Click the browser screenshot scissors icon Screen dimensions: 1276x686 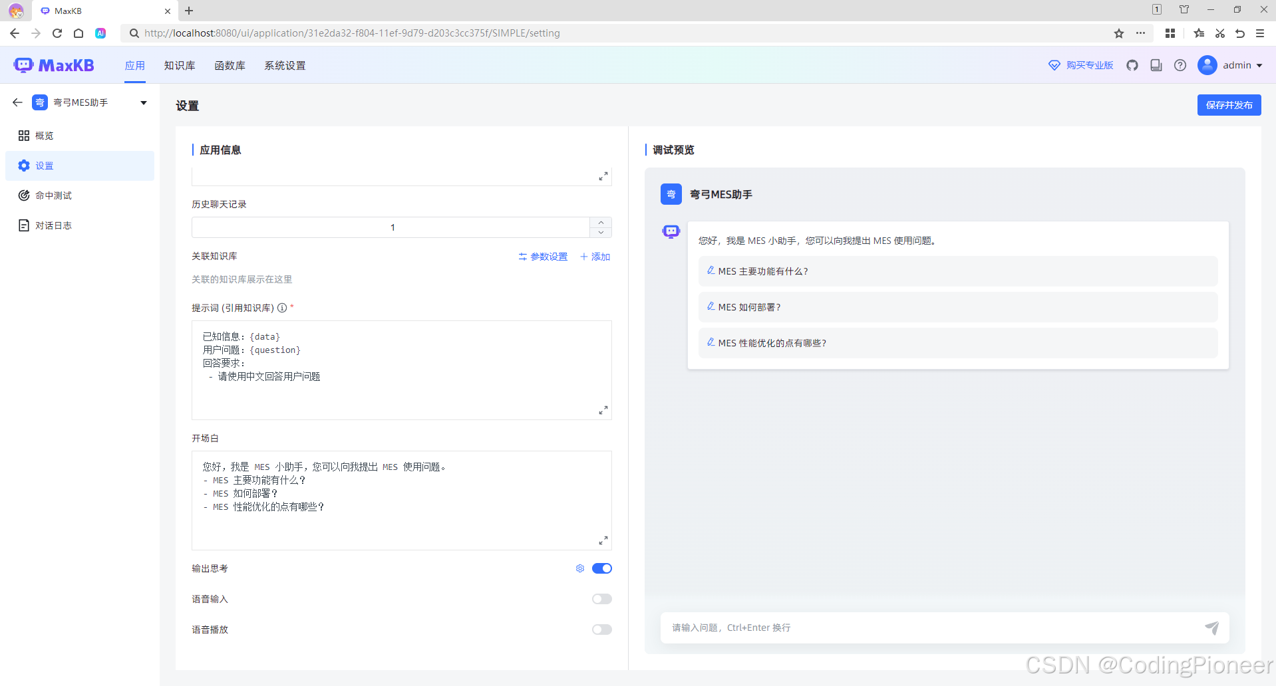point(1220,33)
